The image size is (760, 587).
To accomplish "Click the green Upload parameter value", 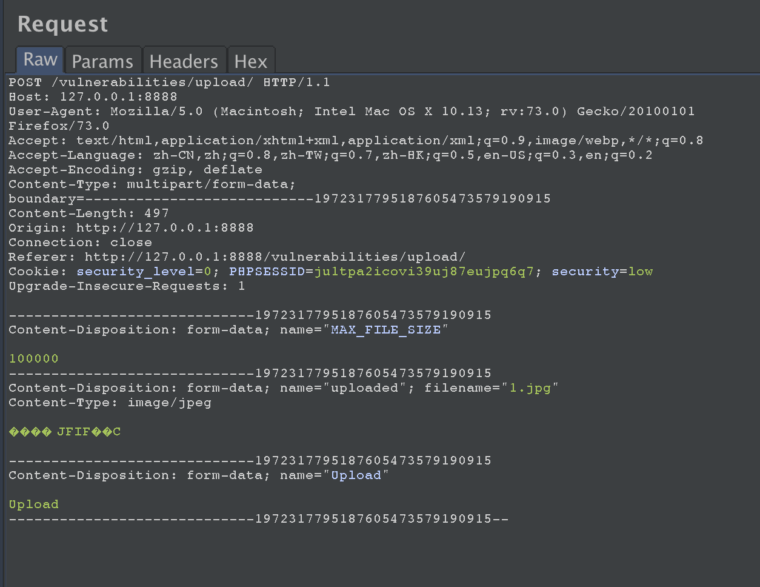I will pos(34,505).
